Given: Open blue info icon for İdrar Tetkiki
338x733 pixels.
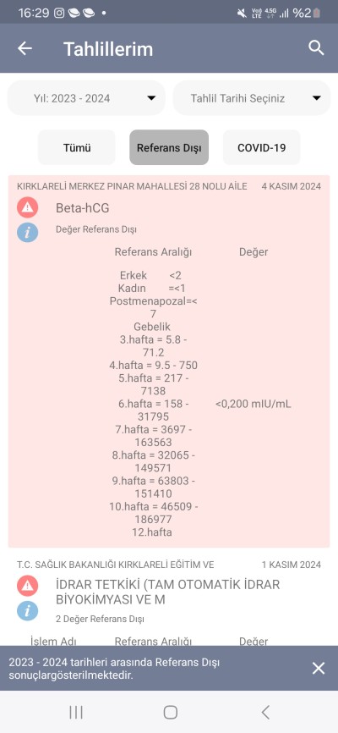Looking at the screenshot, I should [x=28, y=610].
